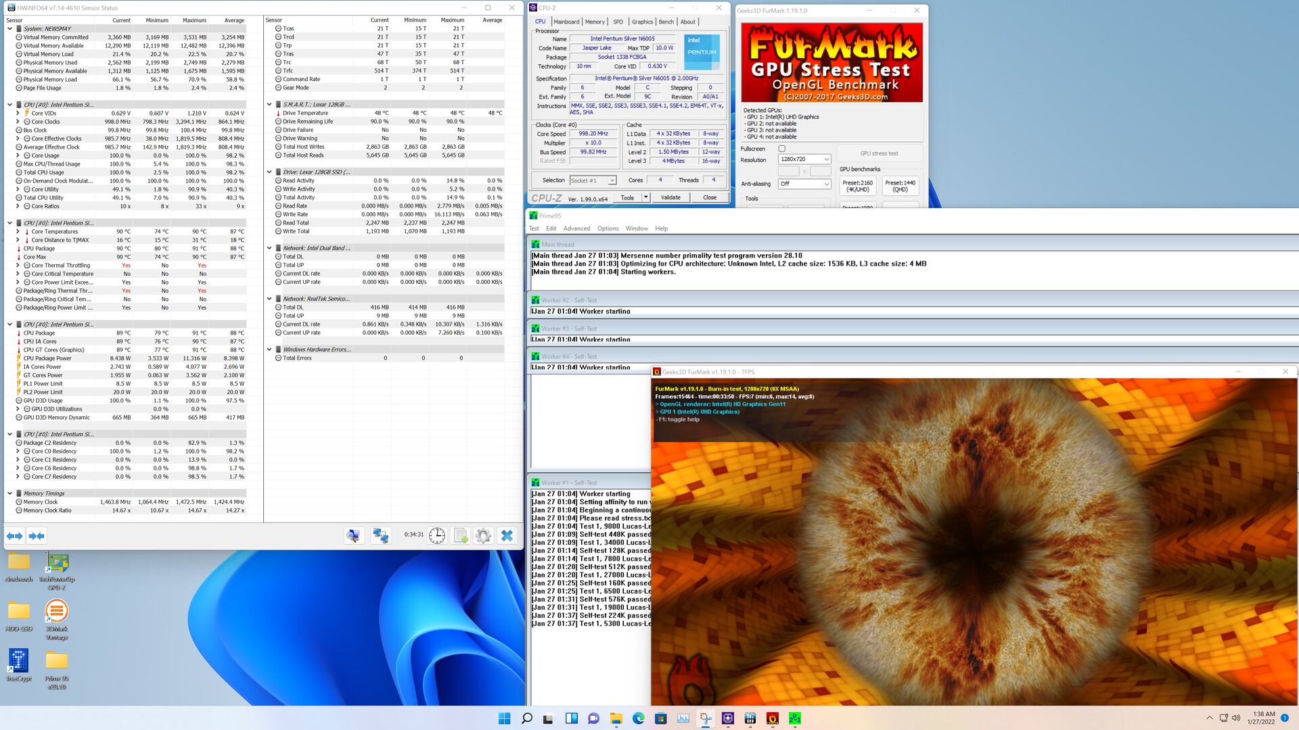Screen dimensions: 1299x730
Task: Open HWiNFO settings gear icon
Action: click(x=483, y=536)
